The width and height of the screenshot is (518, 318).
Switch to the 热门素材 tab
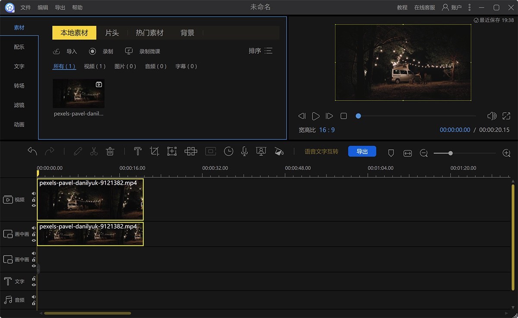point(149,33)
